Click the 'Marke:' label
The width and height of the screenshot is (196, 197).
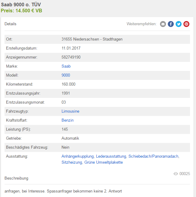pyautogui.click(x=12, y=66)
